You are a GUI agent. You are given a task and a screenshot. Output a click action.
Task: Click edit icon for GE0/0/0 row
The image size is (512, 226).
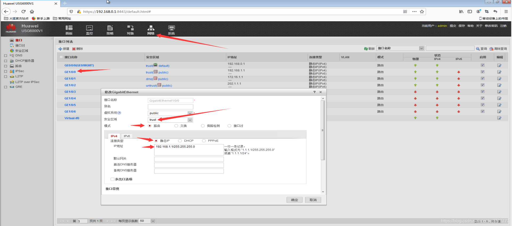point(499,65)
